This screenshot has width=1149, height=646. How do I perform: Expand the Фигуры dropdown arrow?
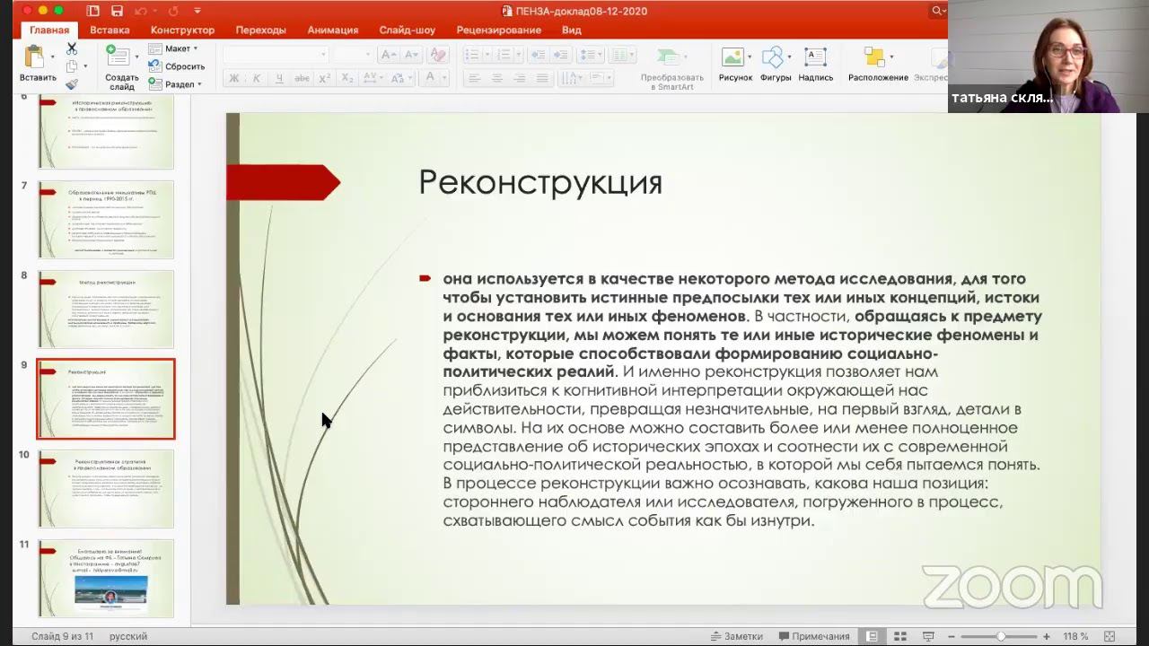788,57
